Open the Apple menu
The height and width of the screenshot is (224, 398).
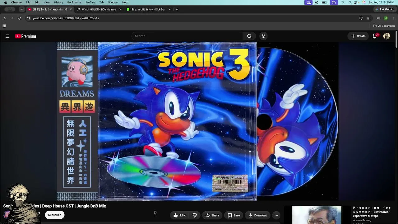click(5, 2)
